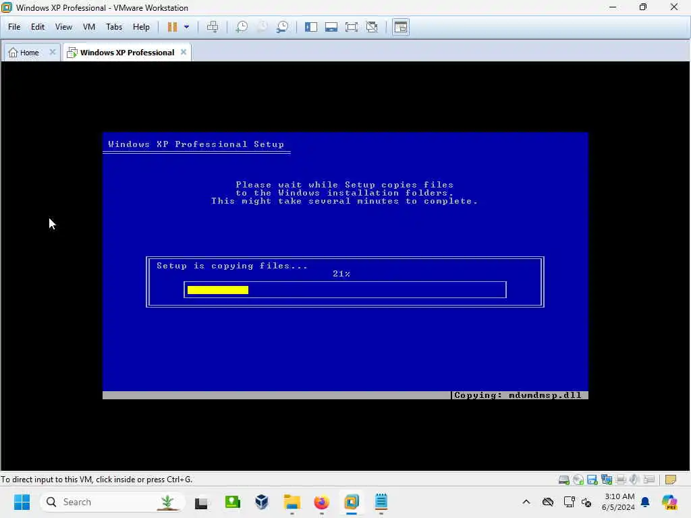Open the Tabs menu
The image size is (691, 518).
pyautogui.click(x=114, y=27)
